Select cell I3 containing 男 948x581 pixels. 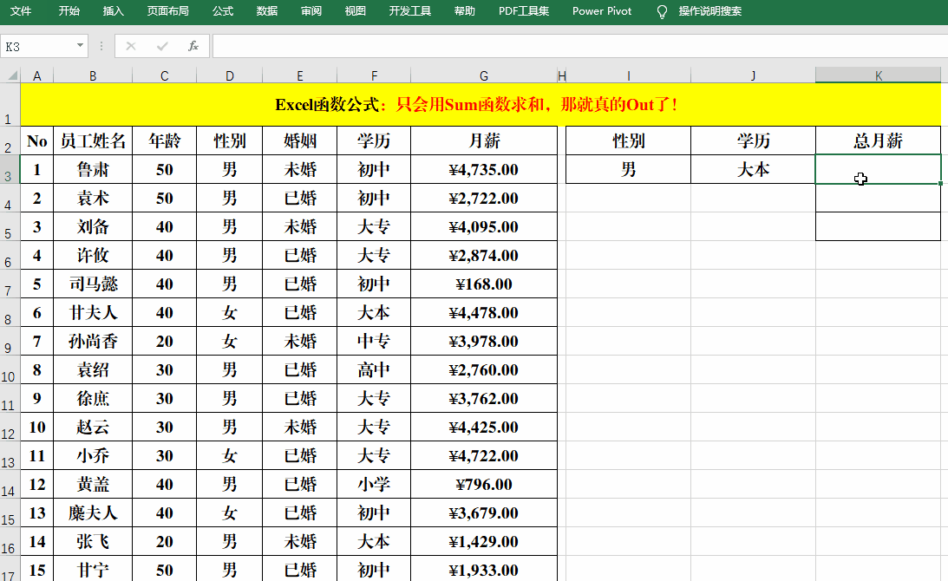coord(628,169)
